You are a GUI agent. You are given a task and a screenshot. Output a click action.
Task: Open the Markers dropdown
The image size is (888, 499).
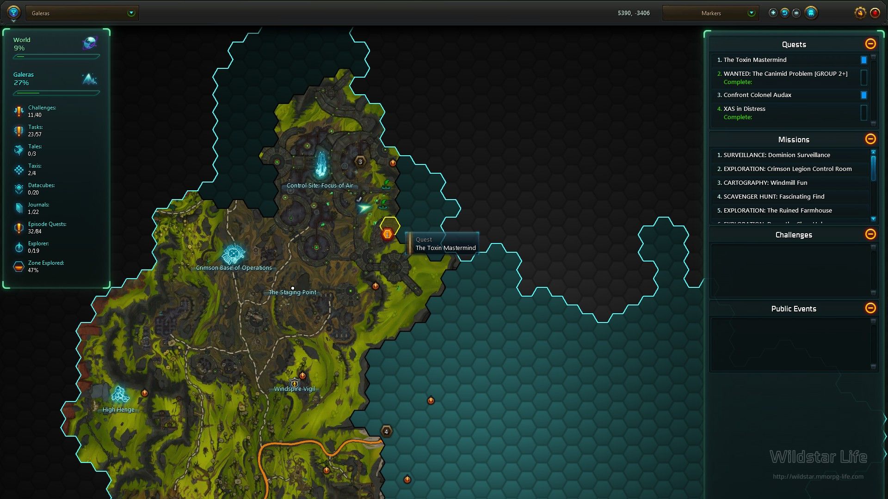pos(711,13)
